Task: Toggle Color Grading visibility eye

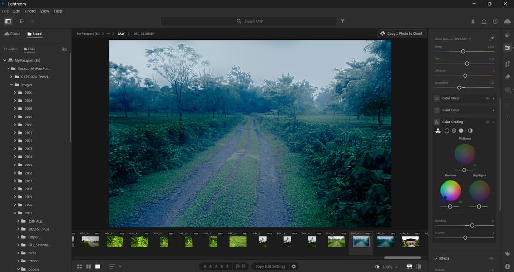Action: click(x=487, y=122)
